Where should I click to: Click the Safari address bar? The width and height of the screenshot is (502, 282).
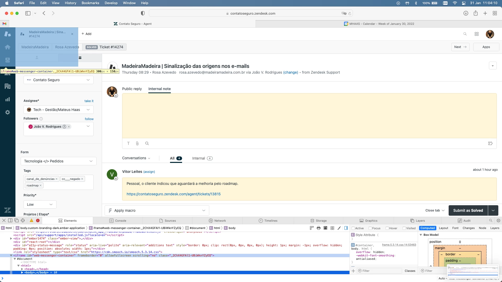251,13
